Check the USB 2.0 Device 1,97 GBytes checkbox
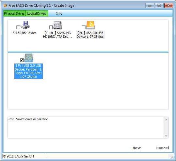 click(x=84, y=27)
